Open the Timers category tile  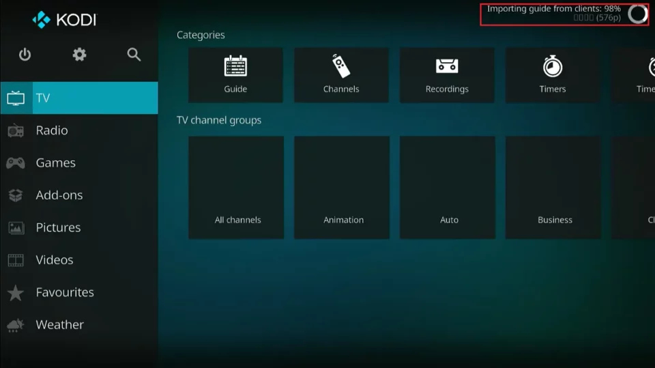[553, 75]
